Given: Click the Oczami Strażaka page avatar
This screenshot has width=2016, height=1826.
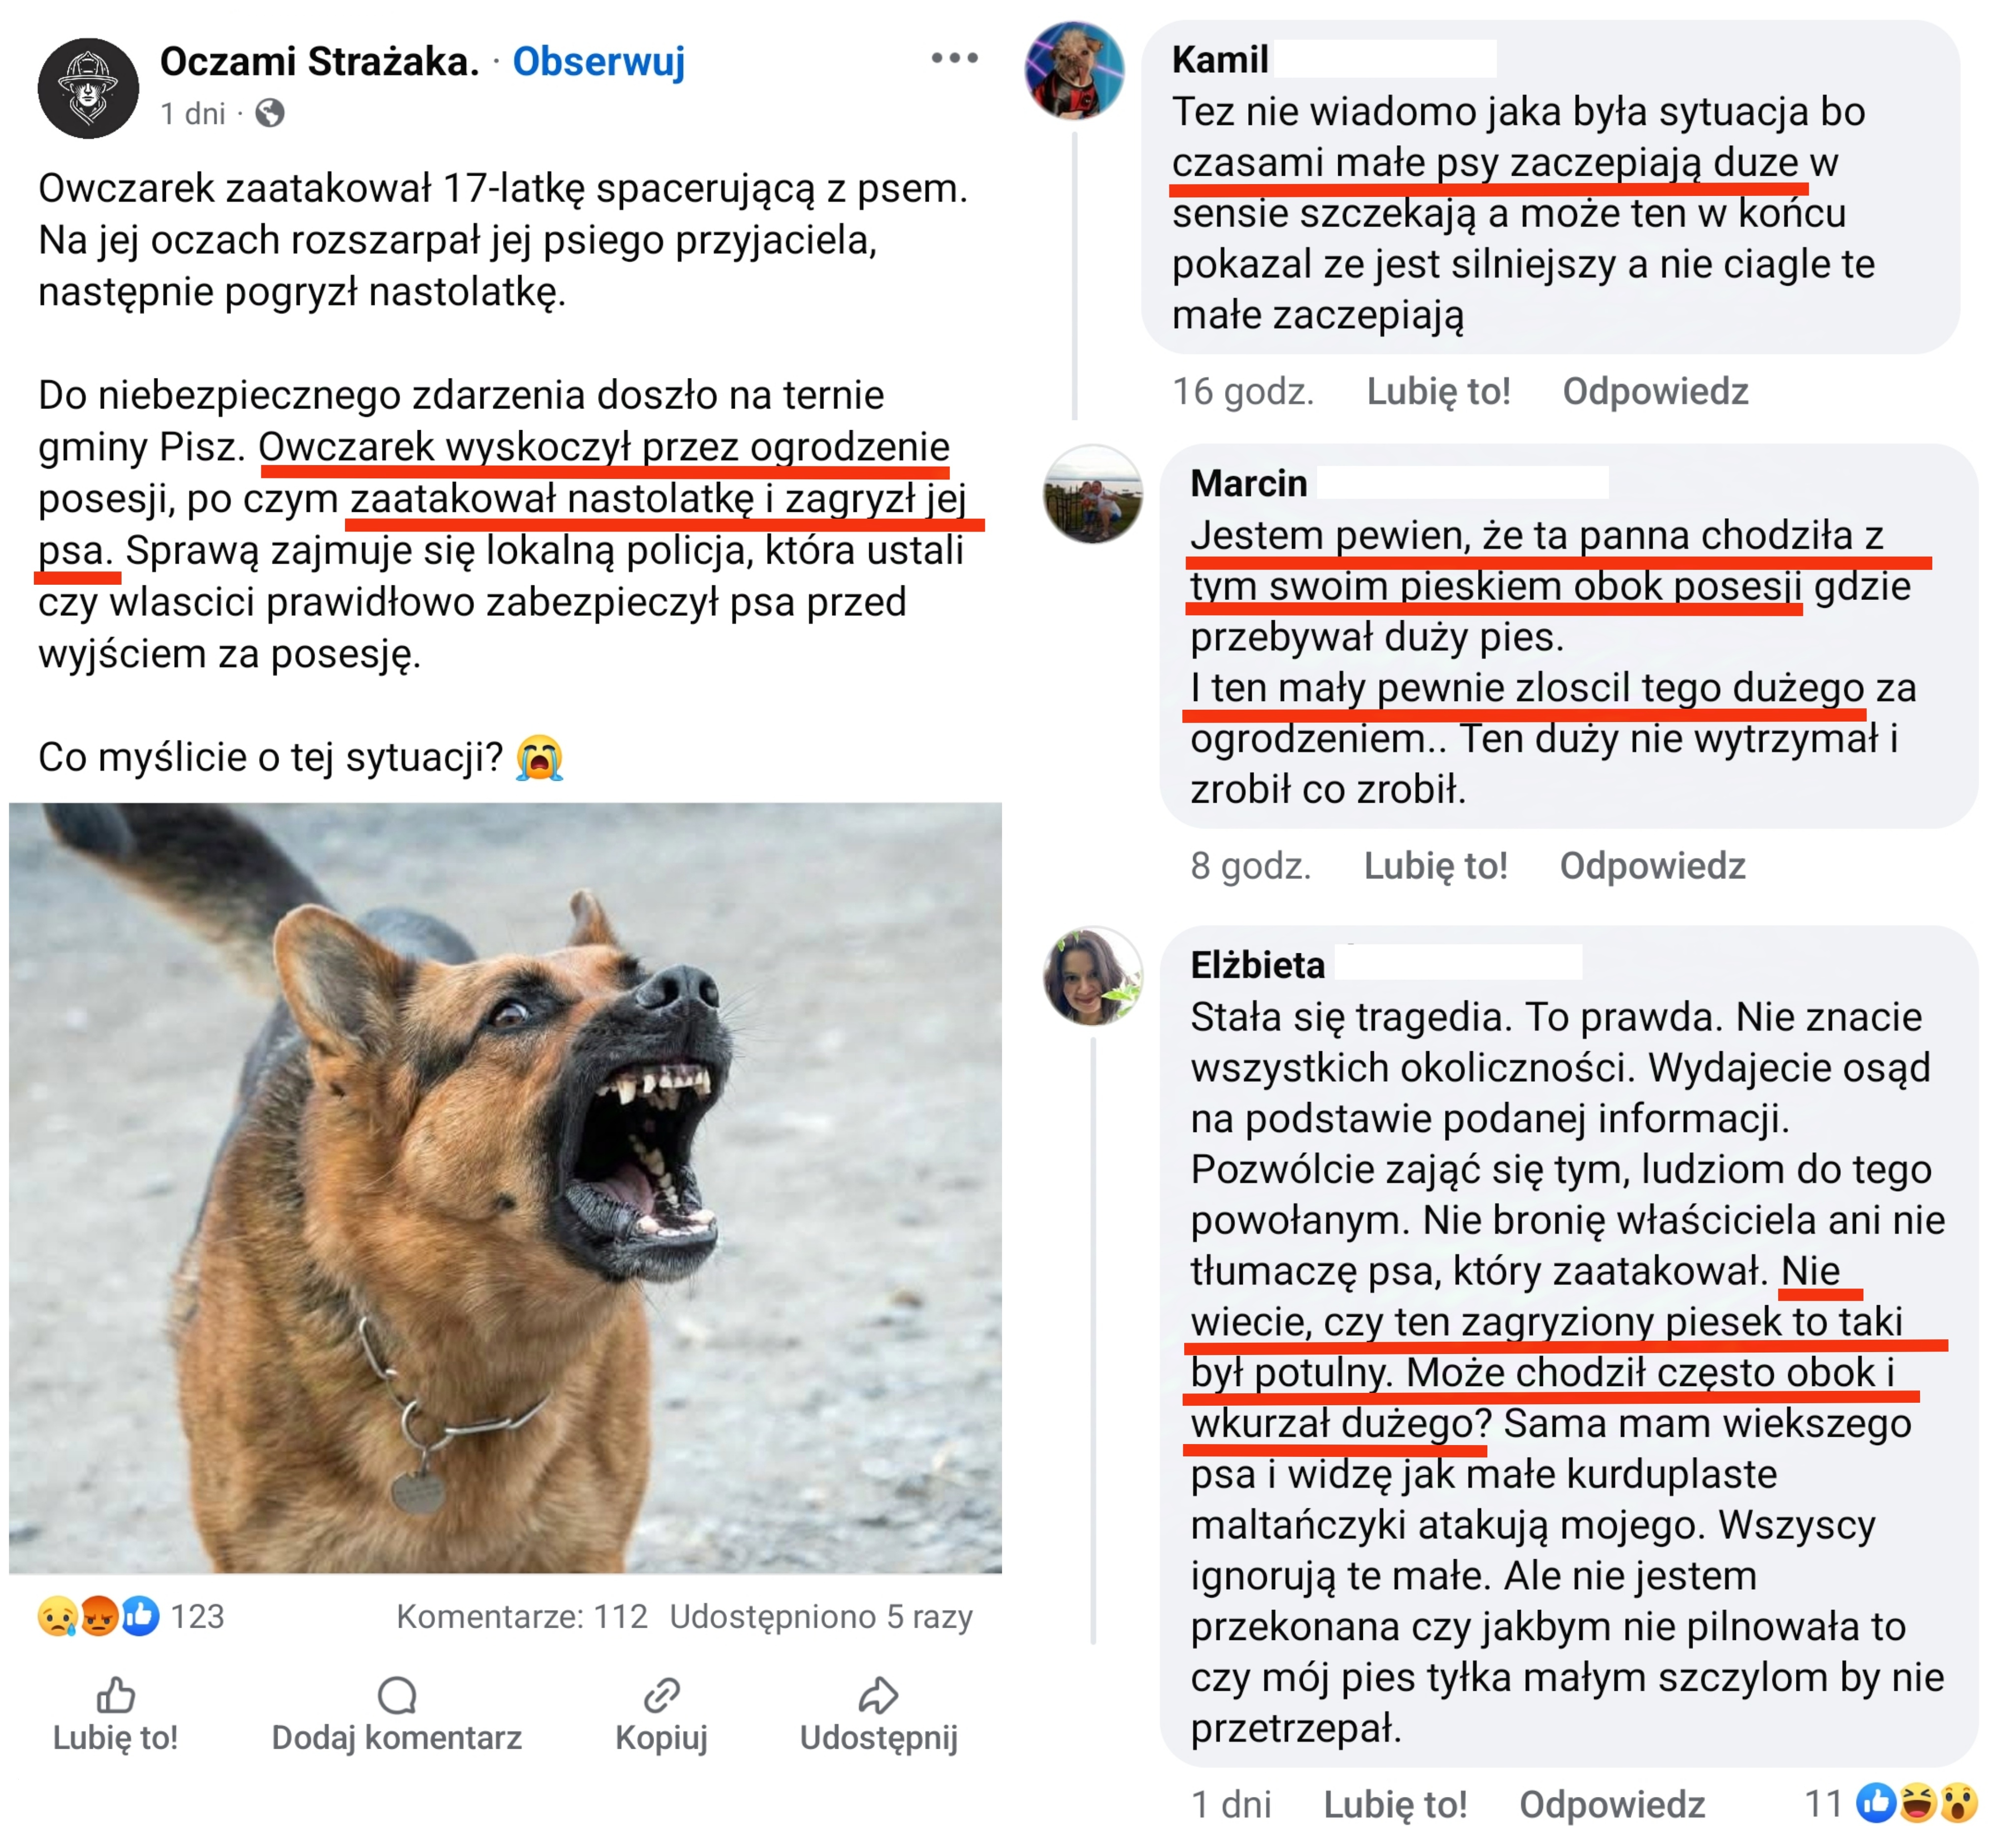Looking at the screenshot, I should [88, 88].
